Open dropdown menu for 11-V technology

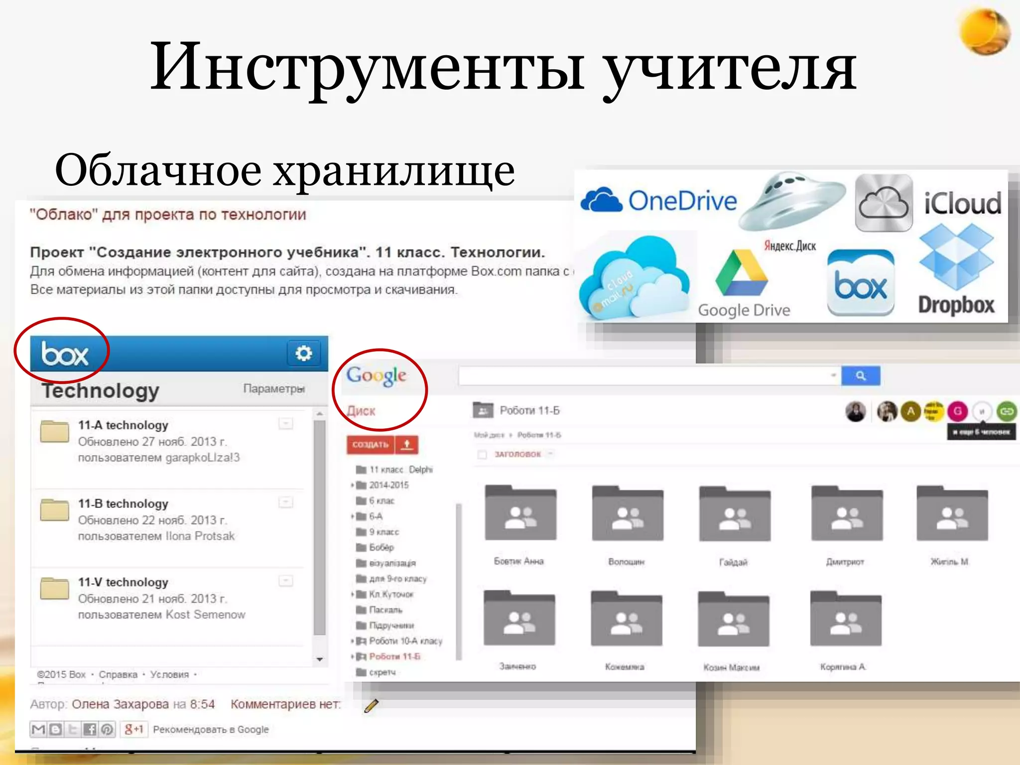[x=285, y=581]
